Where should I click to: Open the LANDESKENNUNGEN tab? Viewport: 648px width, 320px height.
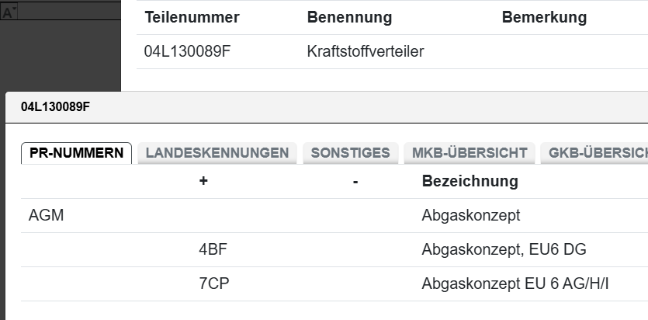(217, 153)
